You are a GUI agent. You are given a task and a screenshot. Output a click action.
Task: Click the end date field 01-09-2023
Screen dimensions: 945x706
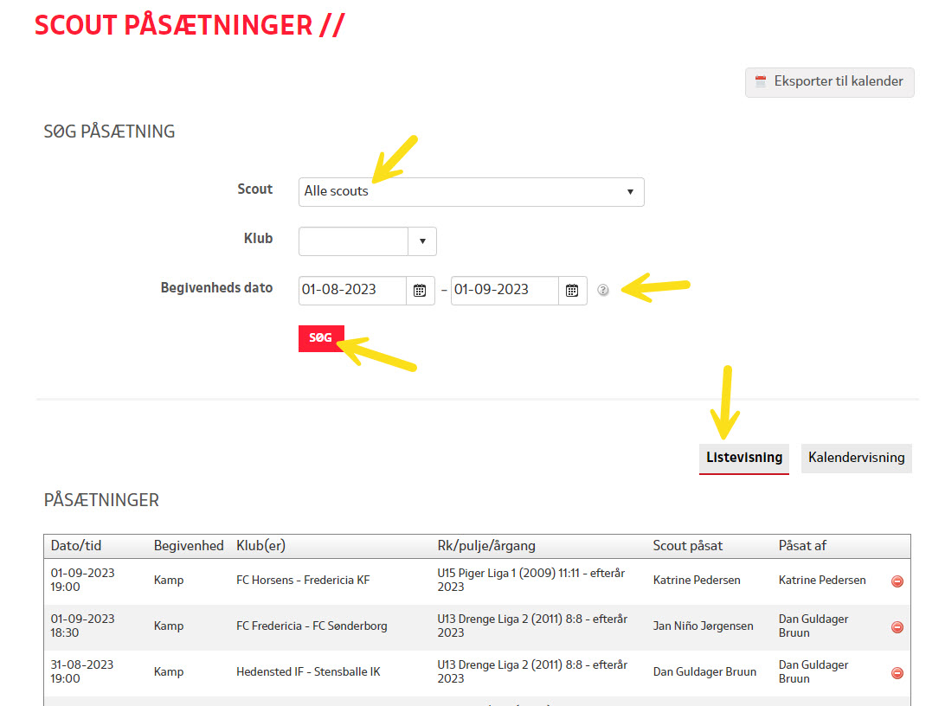pyautogui.click(x=505, y=291)
